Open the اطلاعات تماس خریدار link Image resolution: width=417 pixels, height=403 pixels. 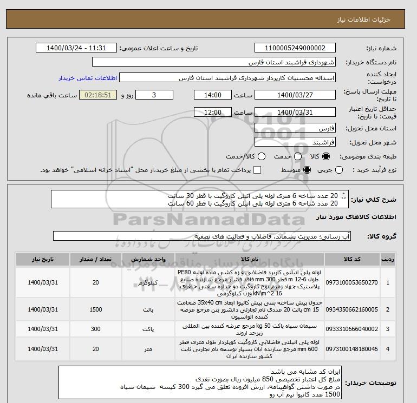tap(88, 78)
